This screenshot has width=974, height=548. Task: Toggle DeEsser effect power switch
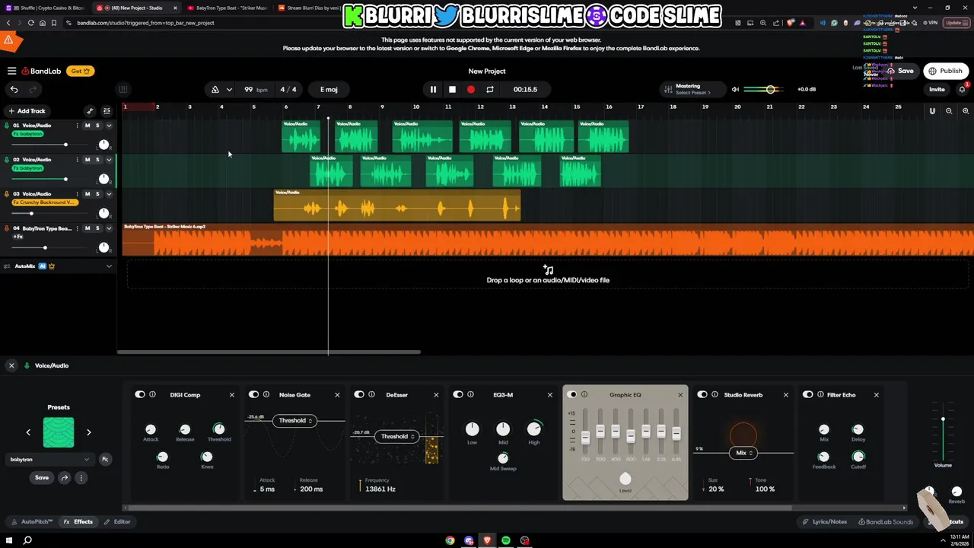359,395
